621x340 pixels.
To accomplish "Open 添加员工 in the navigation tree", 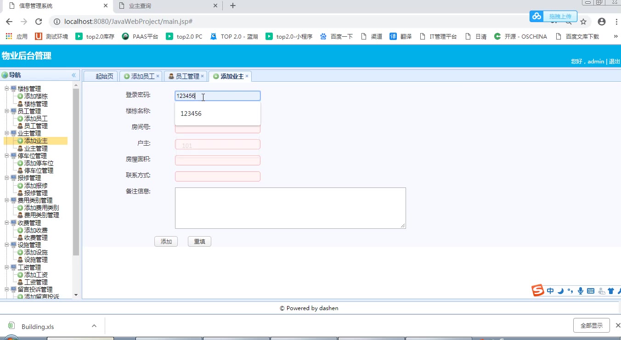I will pyautogui.click(x=36, y=119).
